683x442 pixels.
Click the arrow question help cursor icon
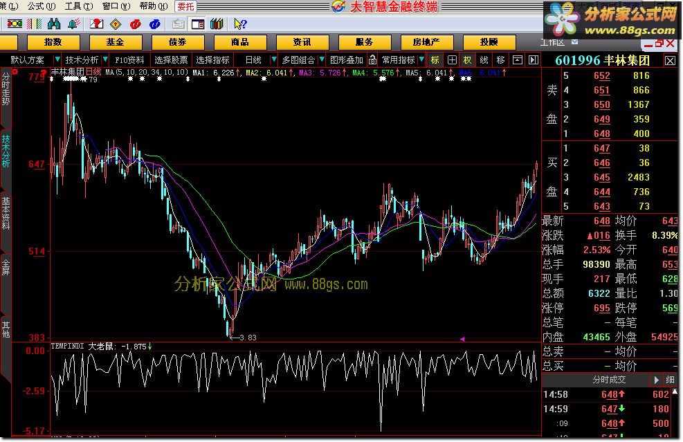pos(240,24)
